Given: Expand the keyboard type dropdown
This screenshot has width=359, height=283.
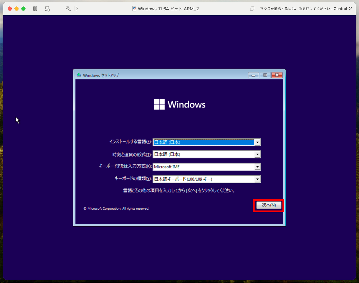Looking at the screenshot, I should click(258, 179).
